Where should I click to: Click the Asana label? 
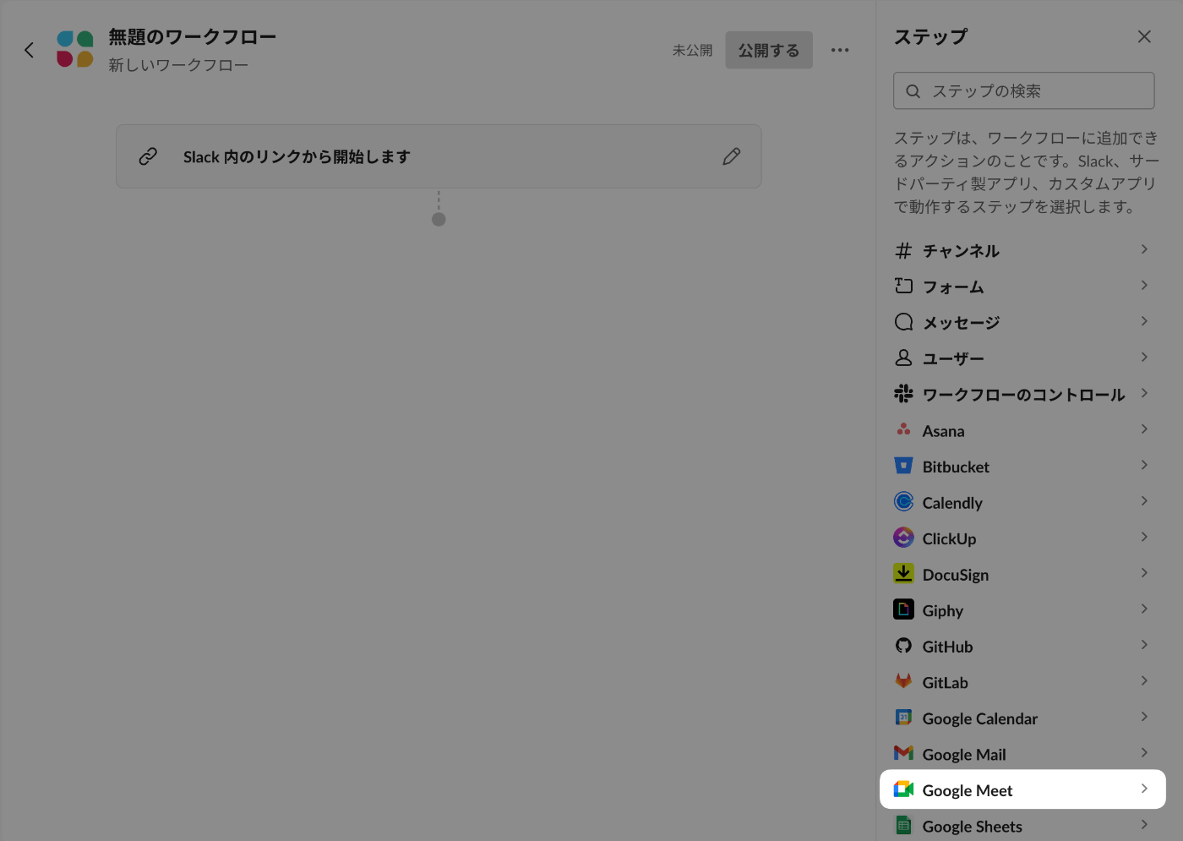(943, 431)
